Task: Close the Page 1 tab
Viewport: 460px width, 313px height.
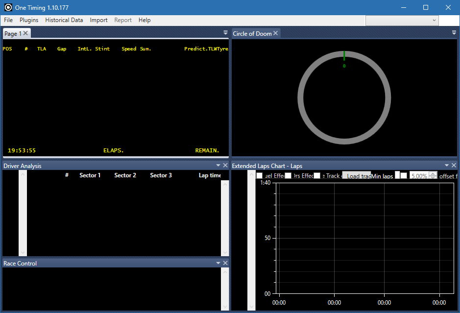Action: click(25, 33)
